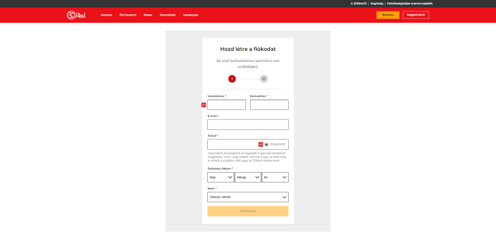Open the Promóciók page

click(168, 15)
